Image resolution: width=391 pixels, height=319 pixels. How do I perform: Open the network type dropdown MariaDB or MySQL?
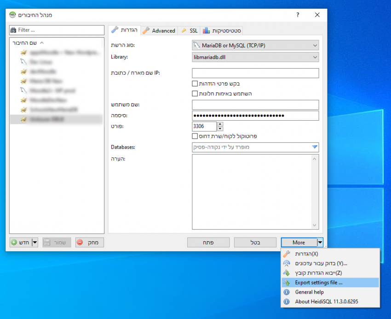pos(255,45)
